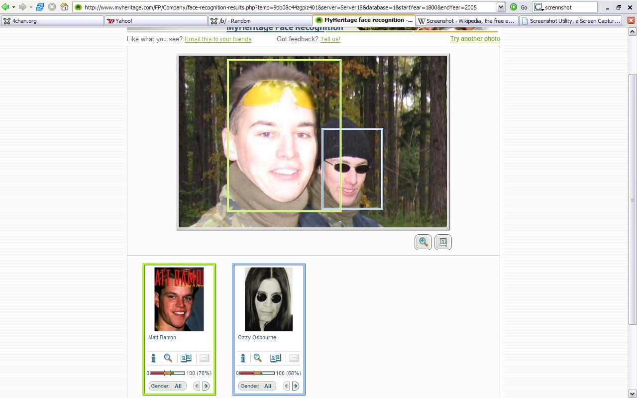Click compare photos icon for Ozzy Osbourne
637x398 pixels.
(x=275, y=358)
